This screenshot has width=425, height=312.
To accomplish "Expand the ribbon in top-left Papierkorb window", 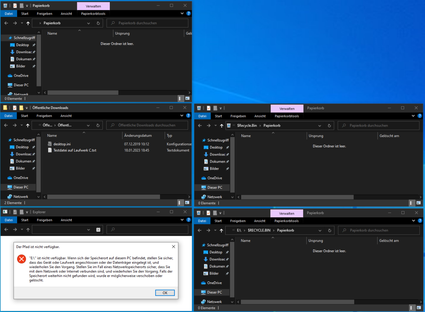I will (x=182, y=13).
